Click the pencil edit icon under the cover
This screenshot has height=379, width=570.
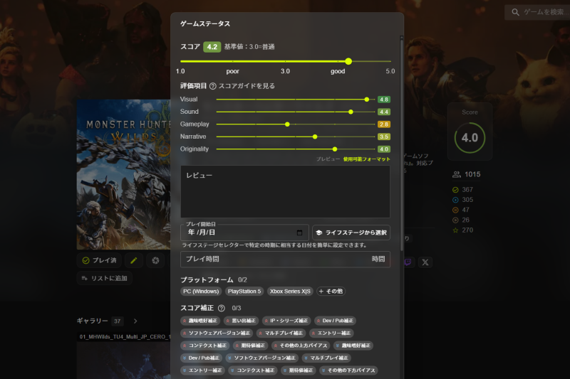[133, 261]
